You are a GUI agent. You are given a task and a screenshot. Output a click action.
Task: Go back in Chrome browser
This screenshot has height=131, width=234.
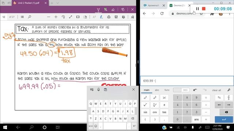[x=144, y=13]
